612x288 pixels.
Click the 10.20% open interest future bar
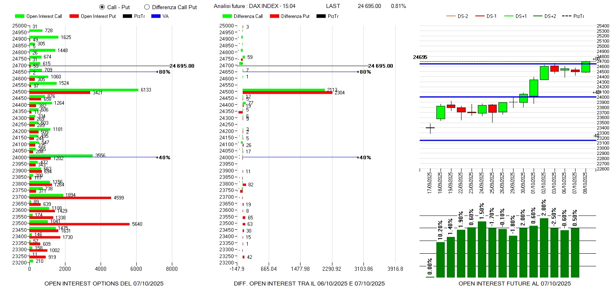pos(441,260)
